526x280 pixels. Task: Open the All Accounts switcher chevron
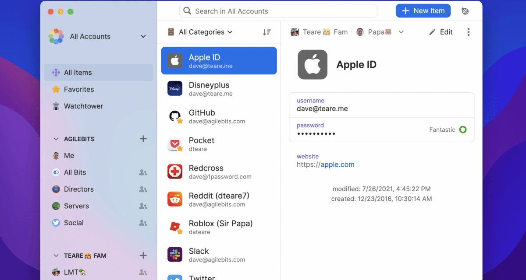[x=143, y=36]
